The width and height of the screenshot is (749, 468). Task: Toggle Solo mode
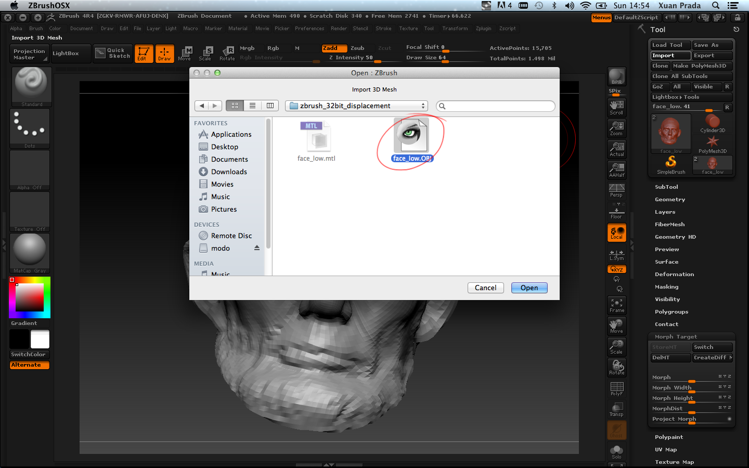pyautogui.click(x=617, y=451)
